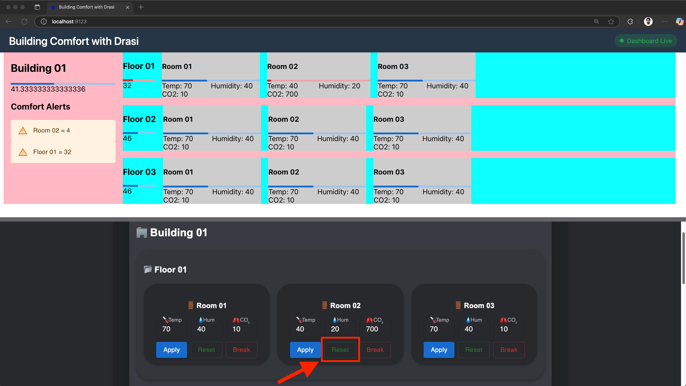The width and height of the screenshot is (686, 386).
Task: Click the Room 01 Temp input field
Action: coord(171,329)
